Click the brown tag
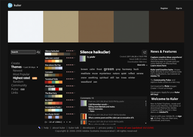193x137 pixels. point(84,69)
